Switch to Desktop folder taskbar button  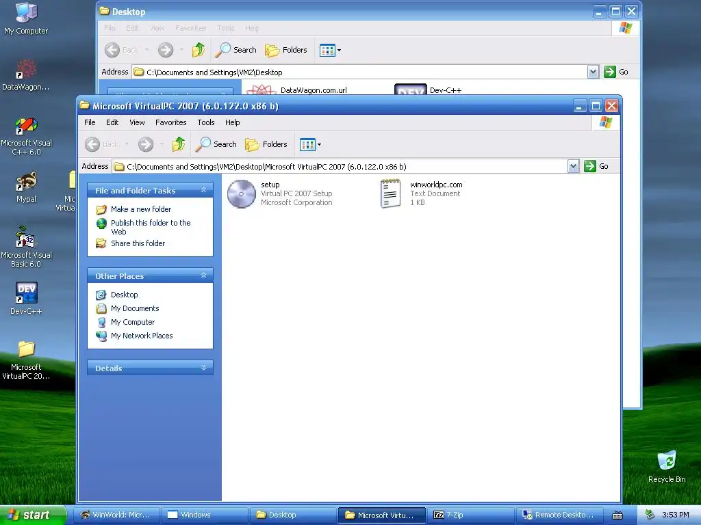tap(293, 515)
